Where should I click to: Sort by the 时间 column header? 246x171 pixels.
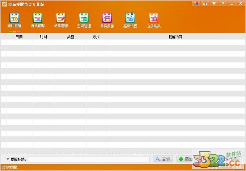coord(43,37)
